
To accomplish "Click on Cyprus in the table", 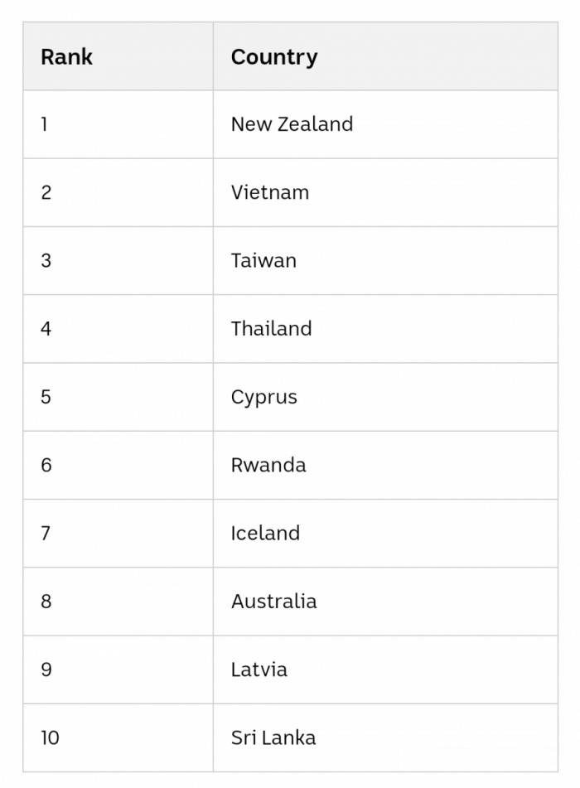I will [264, 397].
